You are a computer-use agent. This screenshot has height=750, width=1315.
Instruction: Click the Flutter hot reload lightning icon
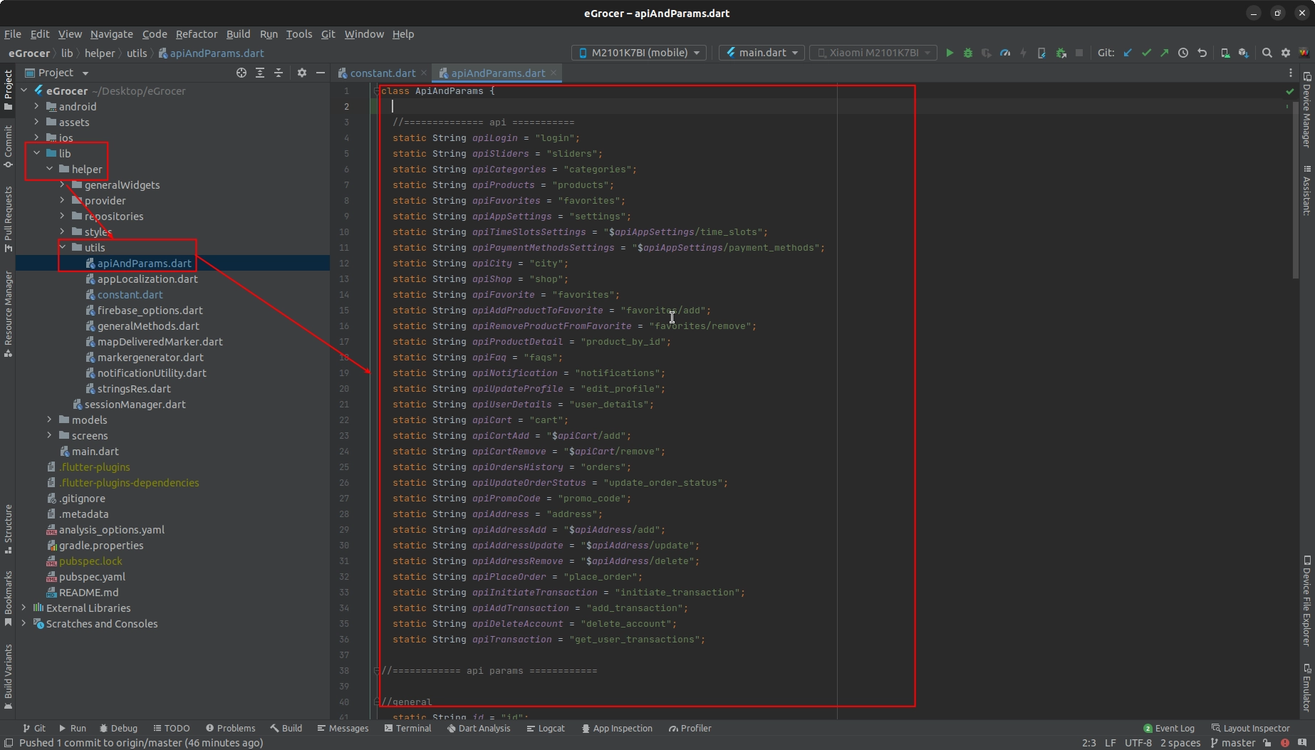point(1023,53)
